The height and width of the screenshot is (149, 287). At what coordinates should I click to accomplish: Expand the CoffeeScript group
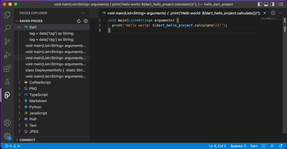pyautogui.click(x=19, y=83)
